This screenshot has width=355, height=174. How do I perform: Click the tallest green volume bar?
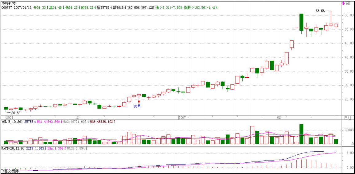click(301, 134)
